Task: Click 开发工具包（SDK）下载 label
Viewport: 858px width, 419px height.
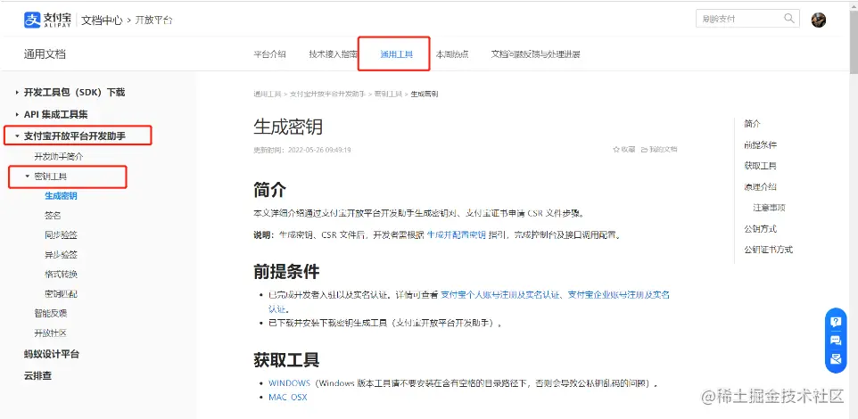Action: 74,93
